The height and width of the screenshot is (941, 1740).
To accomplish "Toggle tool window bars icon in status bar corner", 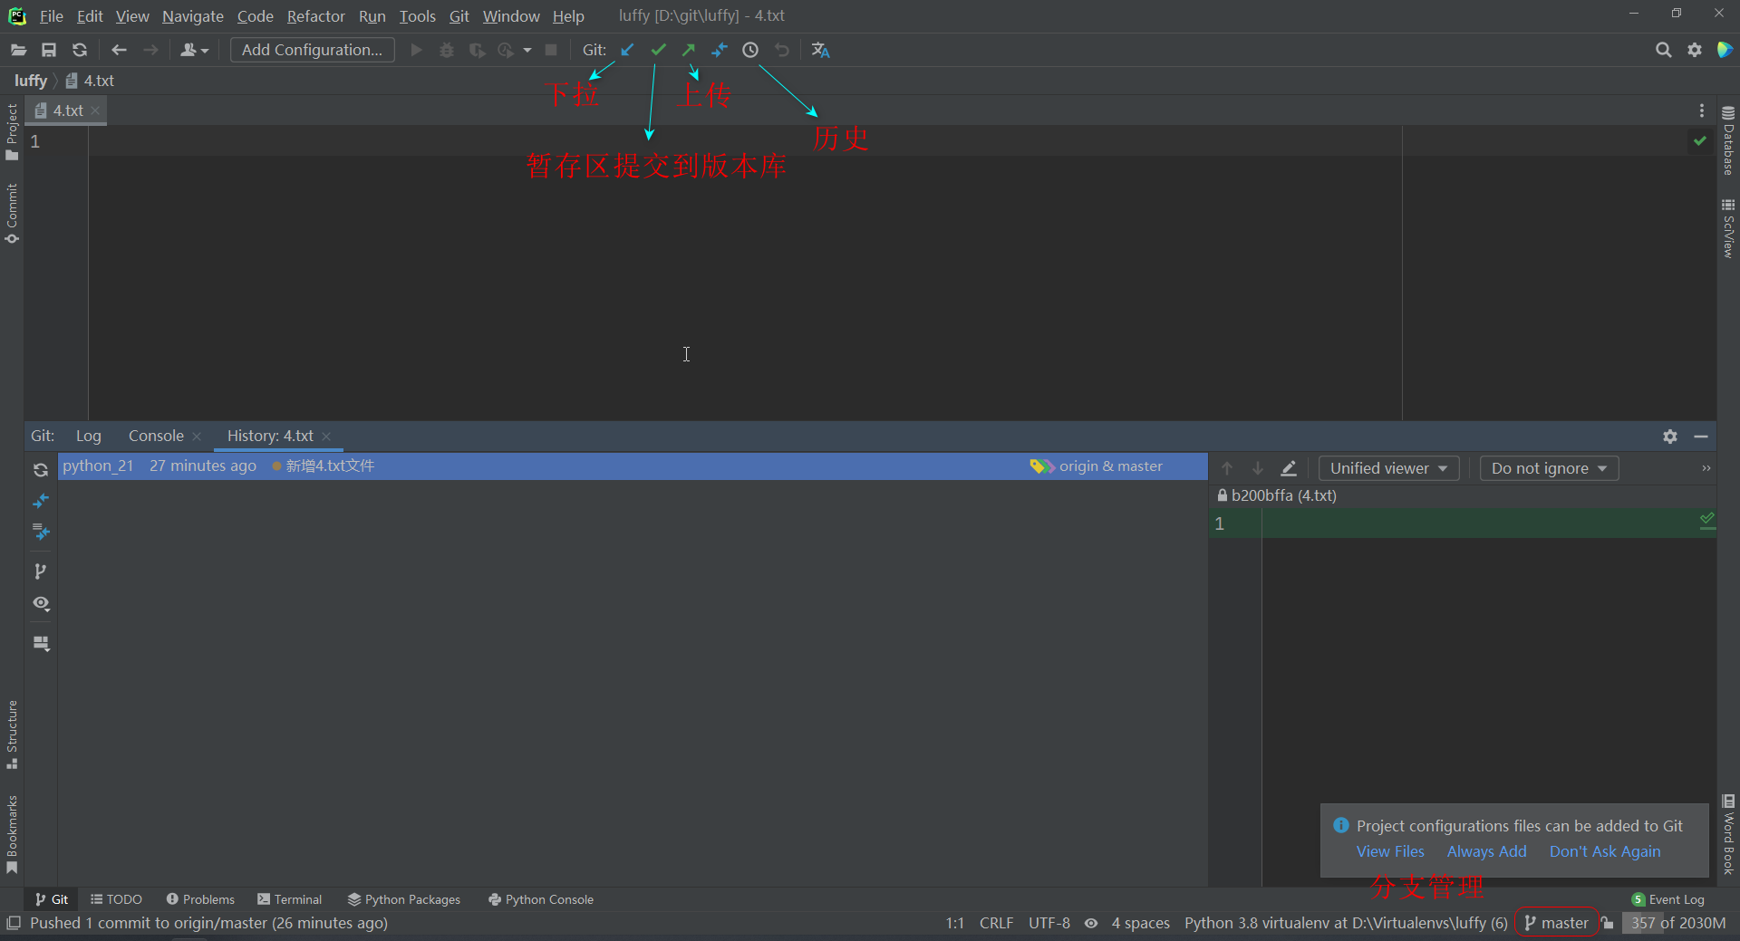I will tap(14, 923).
